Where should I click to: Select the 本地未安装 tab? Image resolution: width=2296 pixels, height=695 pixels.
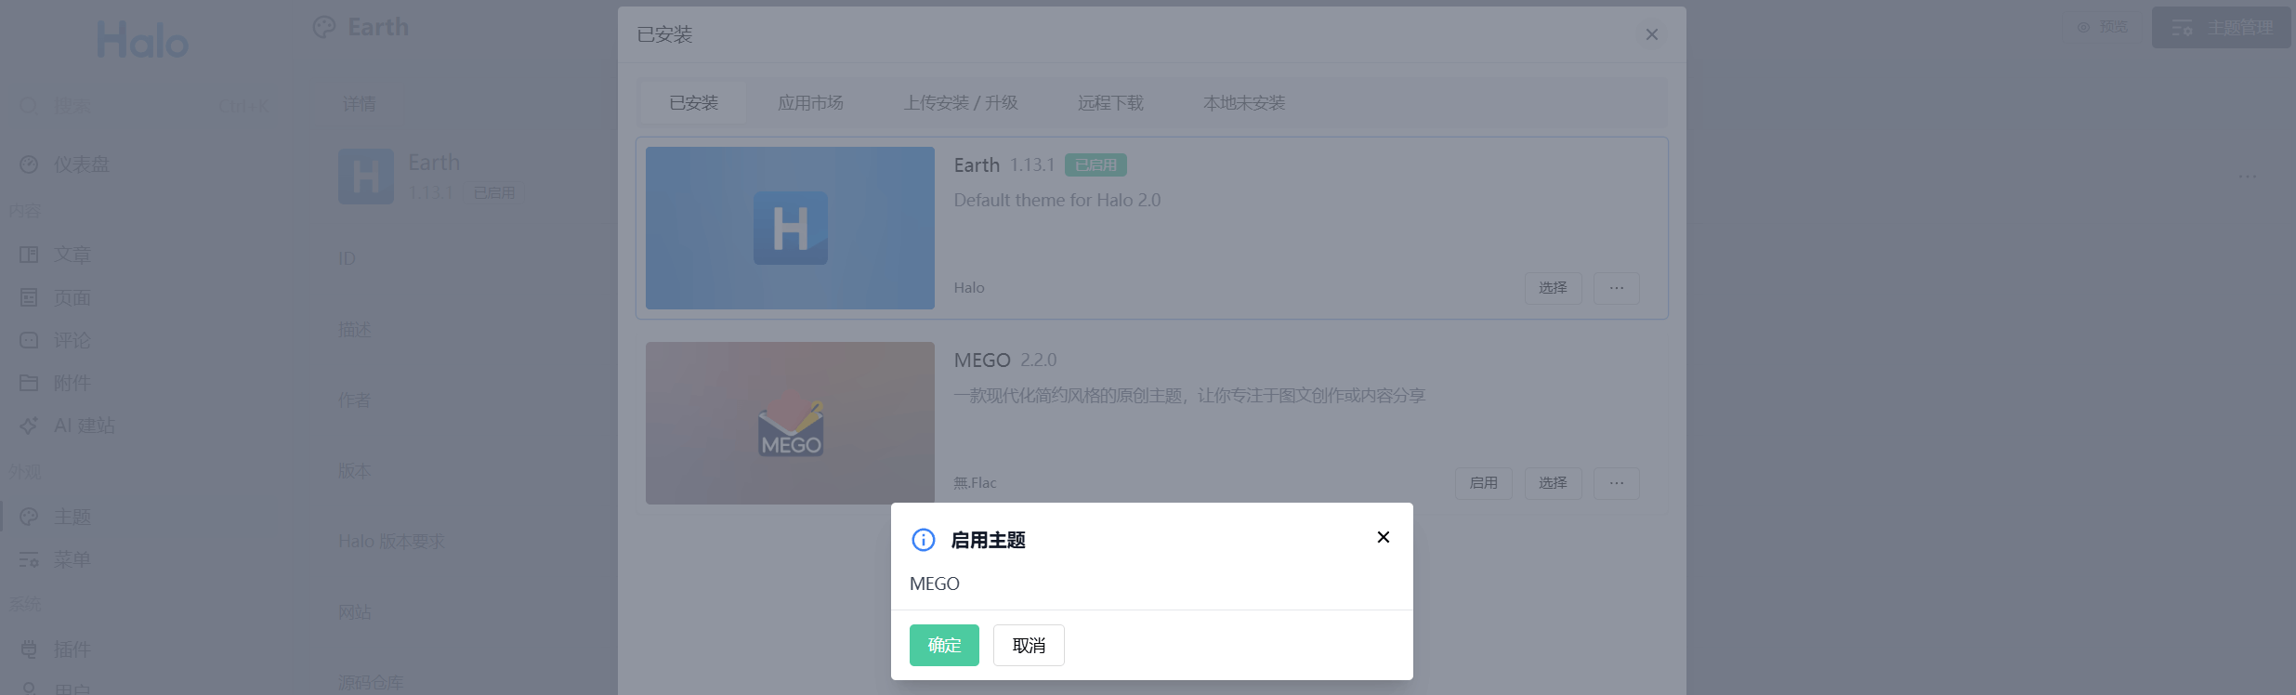pyautogui.click(x=1243, y=103)
